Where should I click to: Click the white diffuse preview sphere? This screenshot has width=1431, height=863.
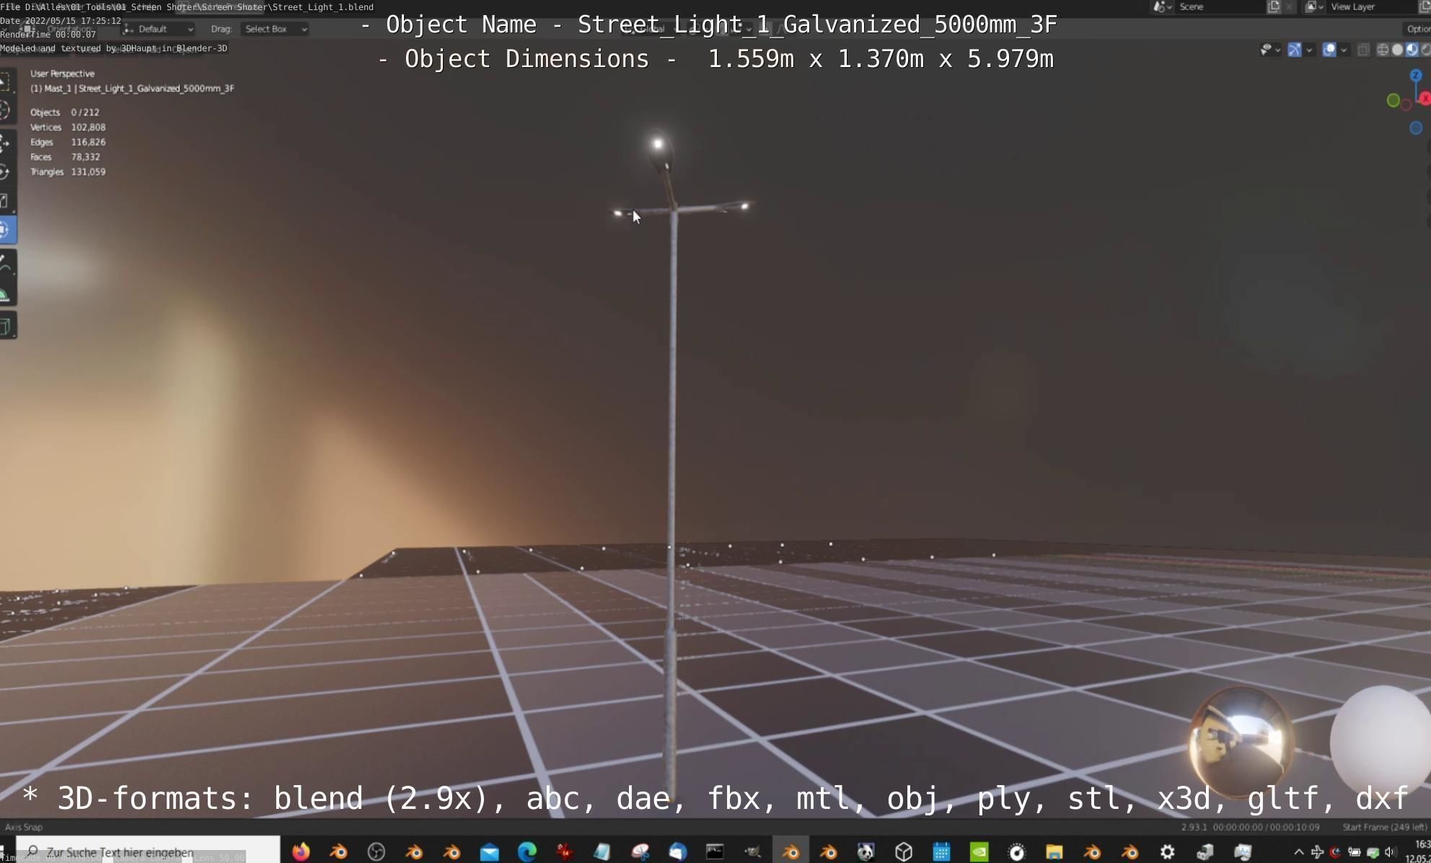pos(1381,742)
